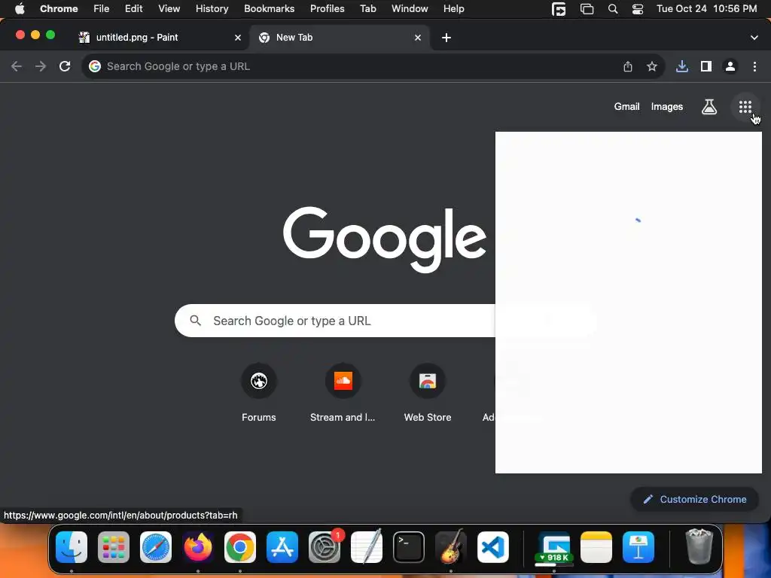Open Visual Studio Code from Dock
Image resolution: width=771 pixels, height=578 pixels.
pos(493,547)
